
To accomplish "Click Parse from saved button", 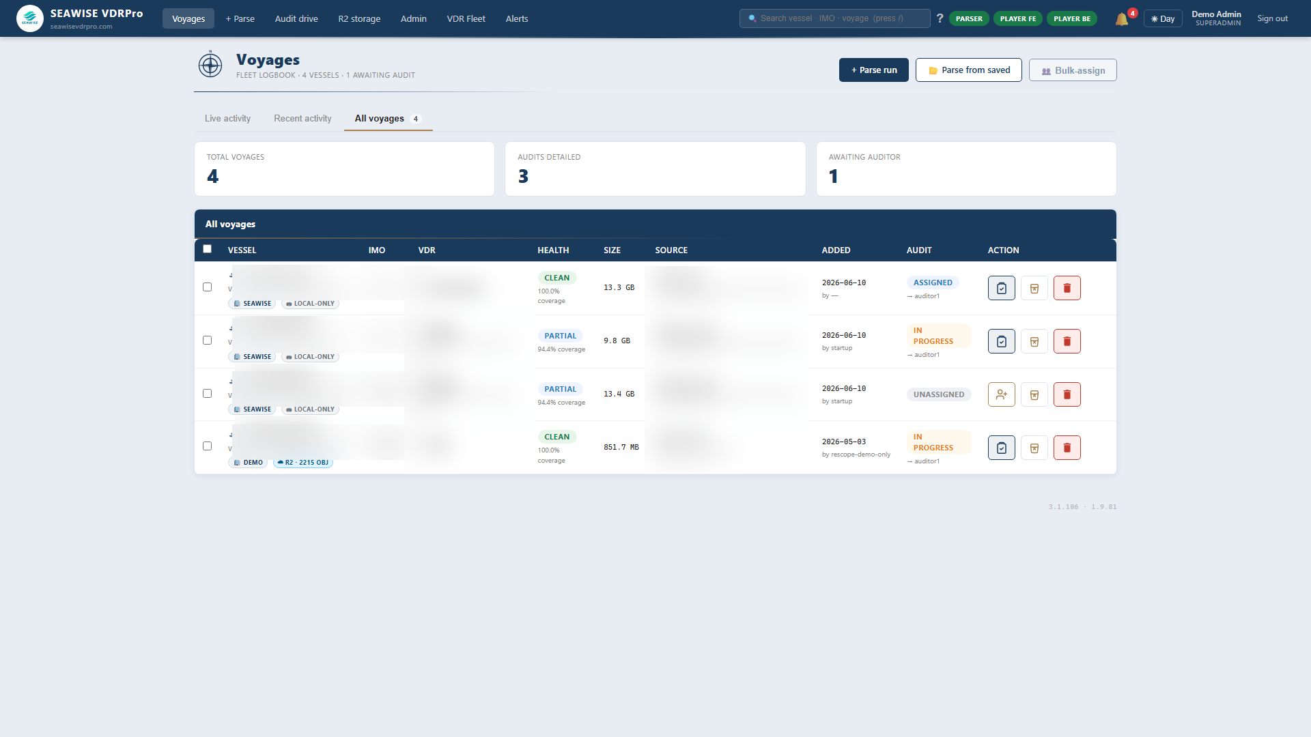I will 969,70.
